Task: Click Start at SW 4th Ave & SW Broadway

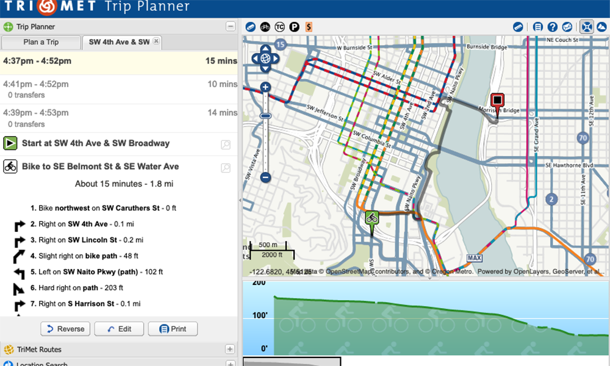Action: click(96, 143)
